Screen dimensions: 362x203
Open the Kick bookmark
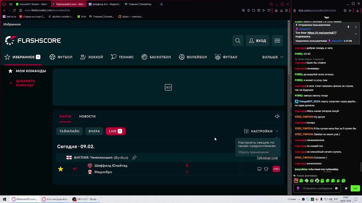[82, 17]
